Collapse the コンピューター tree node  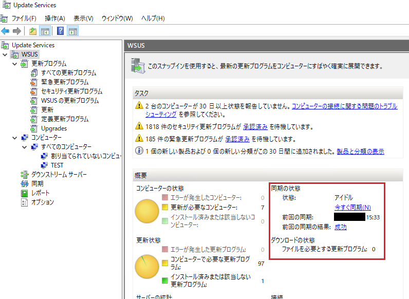click(14, 138)
